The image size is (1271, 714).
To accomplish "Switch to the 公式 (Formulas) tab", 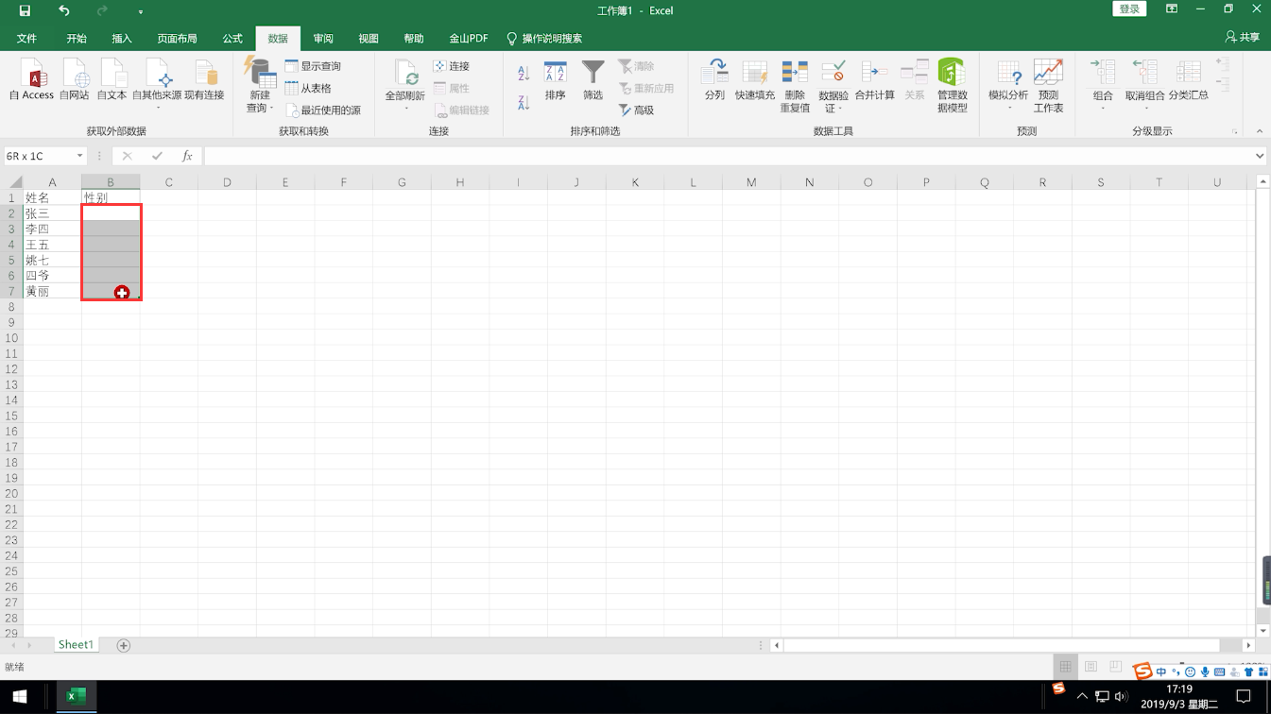I will pyautogui.click(x=232, y=39).
